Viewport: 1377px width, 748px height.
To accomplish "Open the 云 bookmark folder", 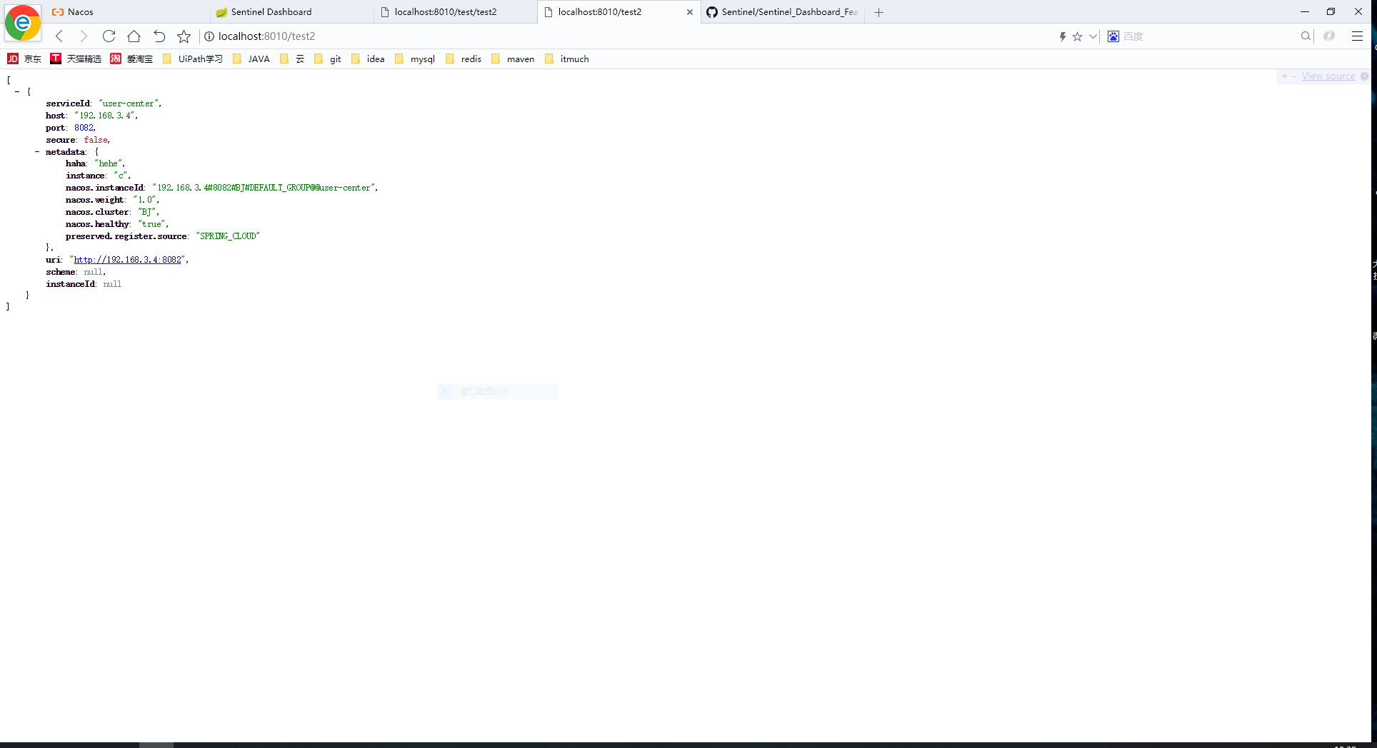I will coord(292,59).
